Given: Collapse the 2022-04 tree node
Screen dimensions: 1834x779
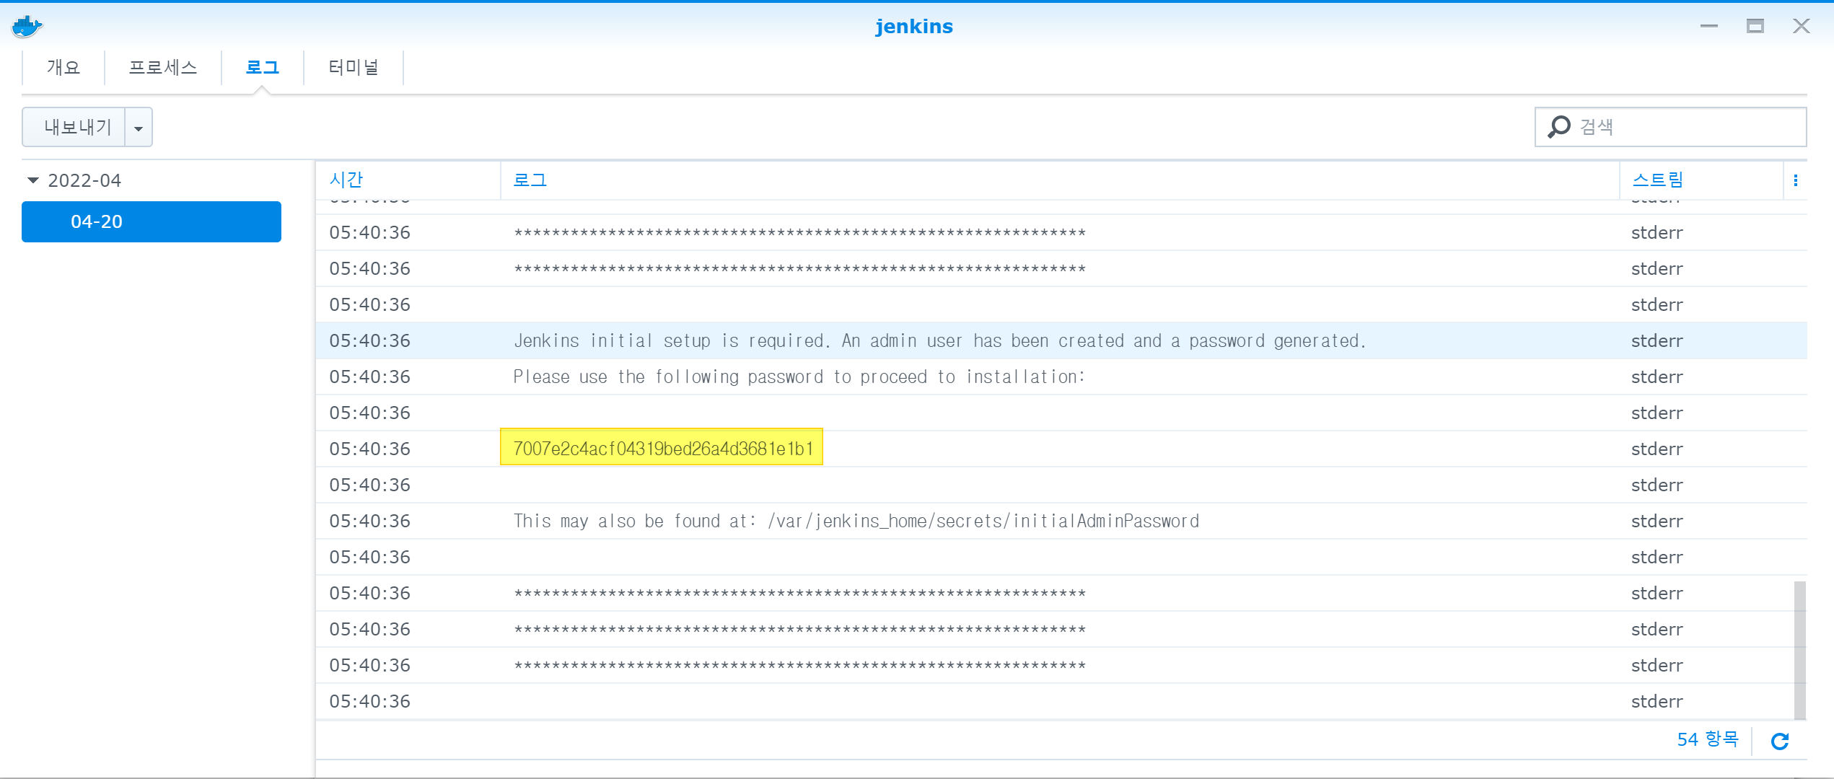Looking at the screenshot, I should (x=32, y=180).
